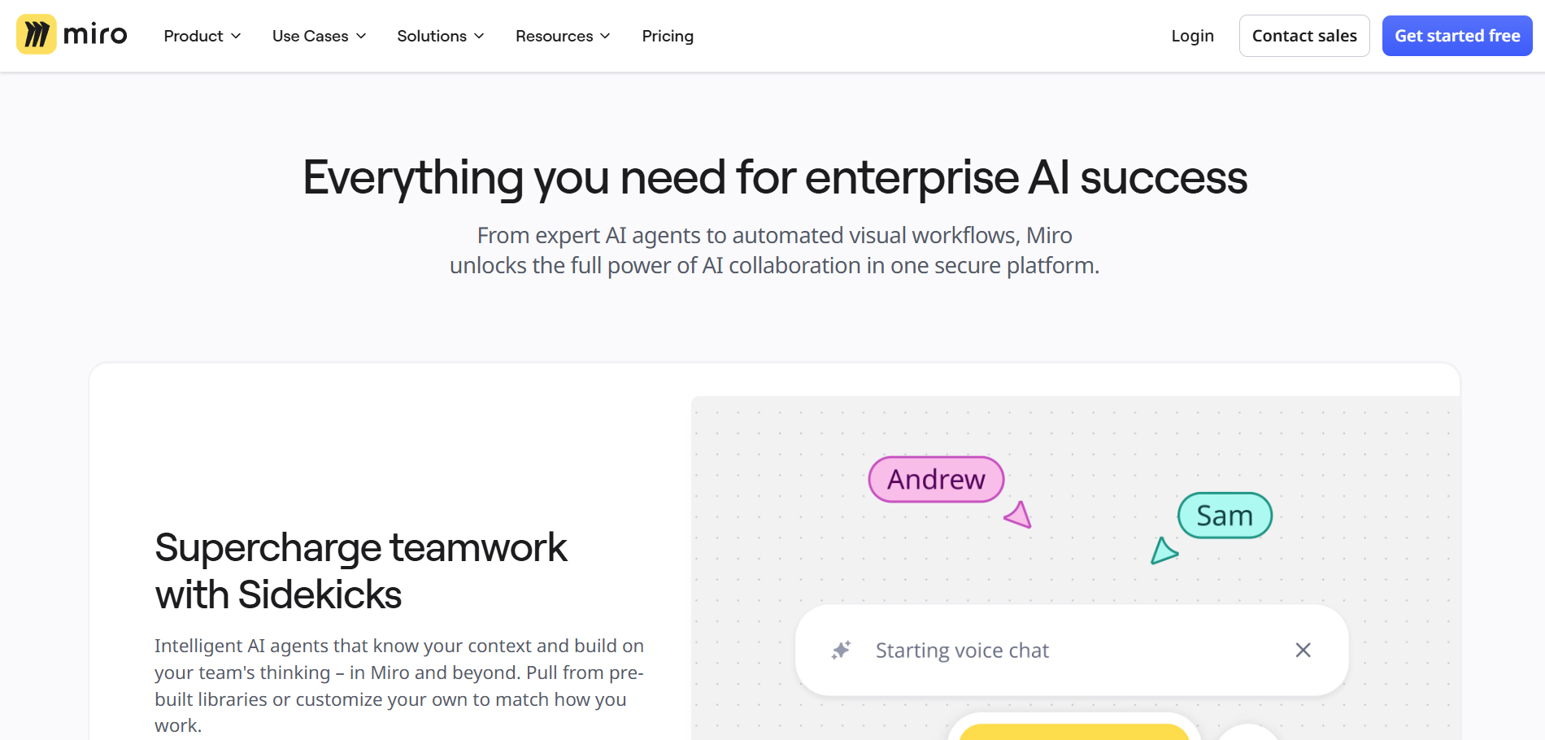Close the Starting voice chat bar
This screenshot has width=1545, height=740.
(x=1303, y=650)
